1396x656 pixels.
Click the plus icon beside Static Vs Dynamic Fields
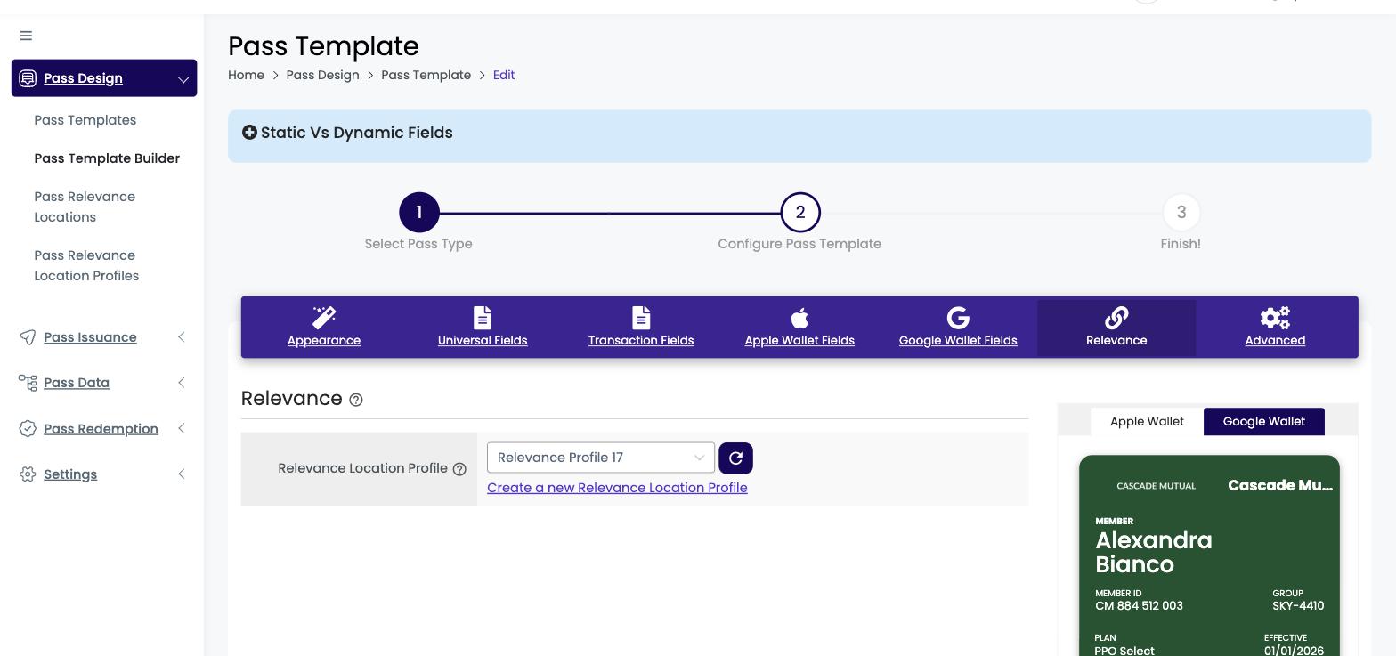(x=249, y=133)
